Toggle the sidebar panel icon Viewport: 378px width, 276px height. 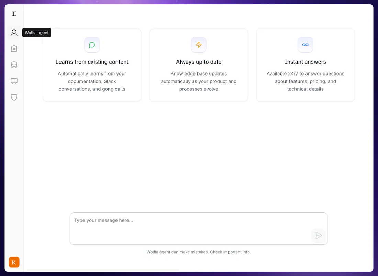14,14
